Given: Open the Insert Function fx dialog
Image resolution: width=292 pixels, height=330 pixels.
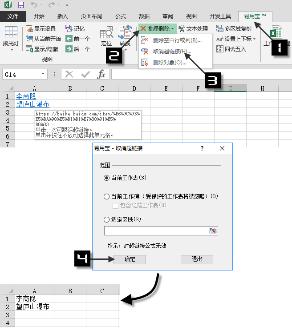Looking at the screenshot, I should [x=101, y=74].
